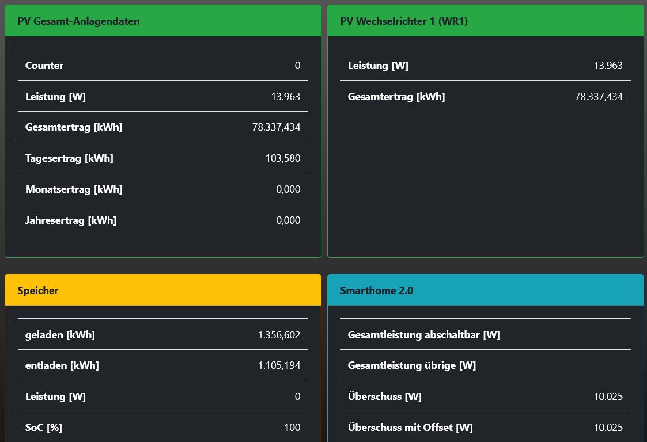Click Gesamtertrag value in PV Gesamt-Anlagendaten card
This screenshot has height=442, width=647.
(276, 127)
